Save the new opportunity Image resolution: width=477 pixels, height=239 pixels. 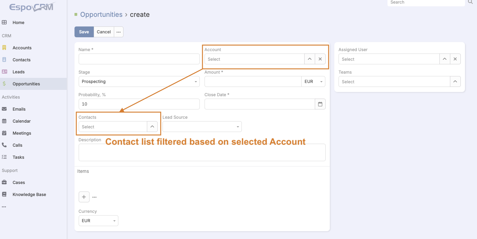coord(84,32)
